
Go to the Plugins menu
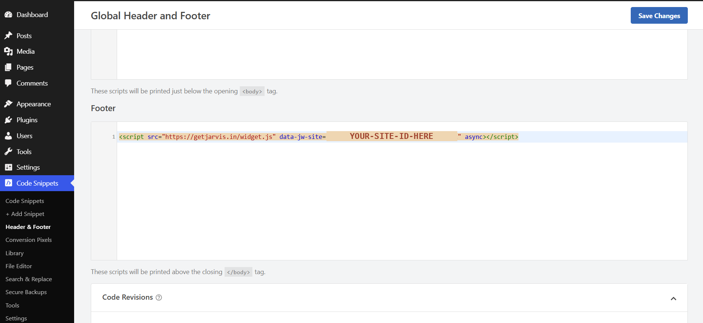37,120
